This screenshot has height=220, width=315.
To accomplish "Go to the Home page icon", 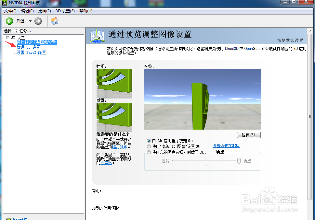I will (x=55, y=21).
